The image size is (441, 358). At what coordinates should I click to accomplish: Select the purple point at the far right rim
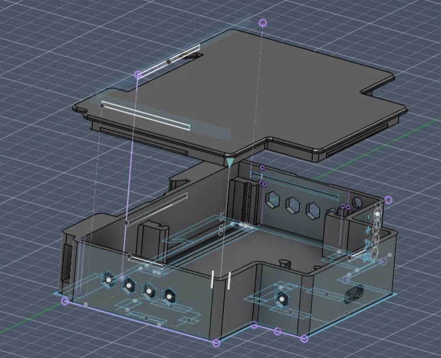388,200
